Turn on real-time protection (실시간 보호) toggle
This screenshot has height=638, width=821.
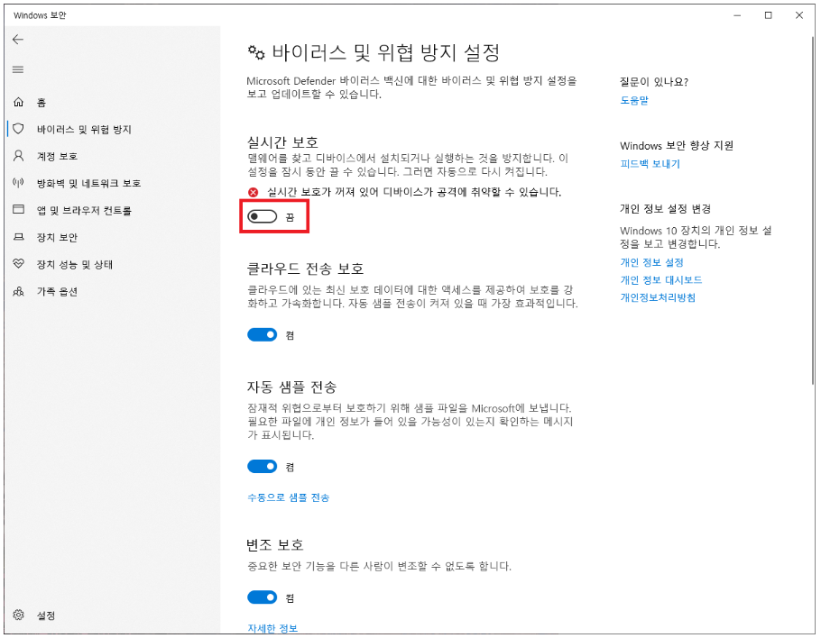(x=262, y=216)
